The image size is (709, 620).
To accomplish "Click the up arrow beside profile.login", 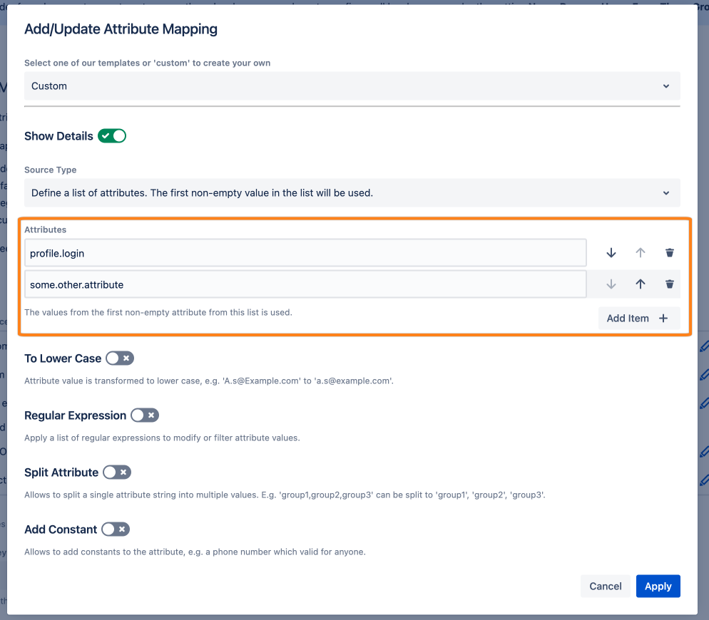I will coord(641,253).
